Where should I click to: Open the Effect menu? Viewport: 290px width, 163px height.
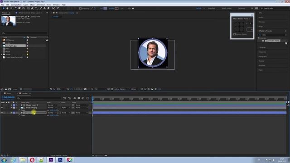click(32, 5)
